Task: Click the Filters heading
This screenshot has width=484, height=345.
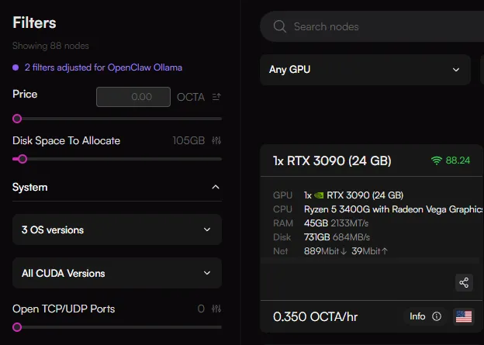Action: (x=34, y=22)
